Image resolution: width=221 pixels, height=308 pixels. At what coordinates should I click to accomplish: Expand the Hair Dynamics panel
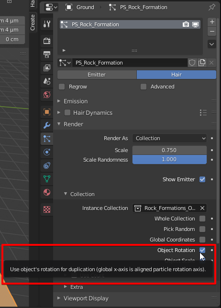[58, 112]
